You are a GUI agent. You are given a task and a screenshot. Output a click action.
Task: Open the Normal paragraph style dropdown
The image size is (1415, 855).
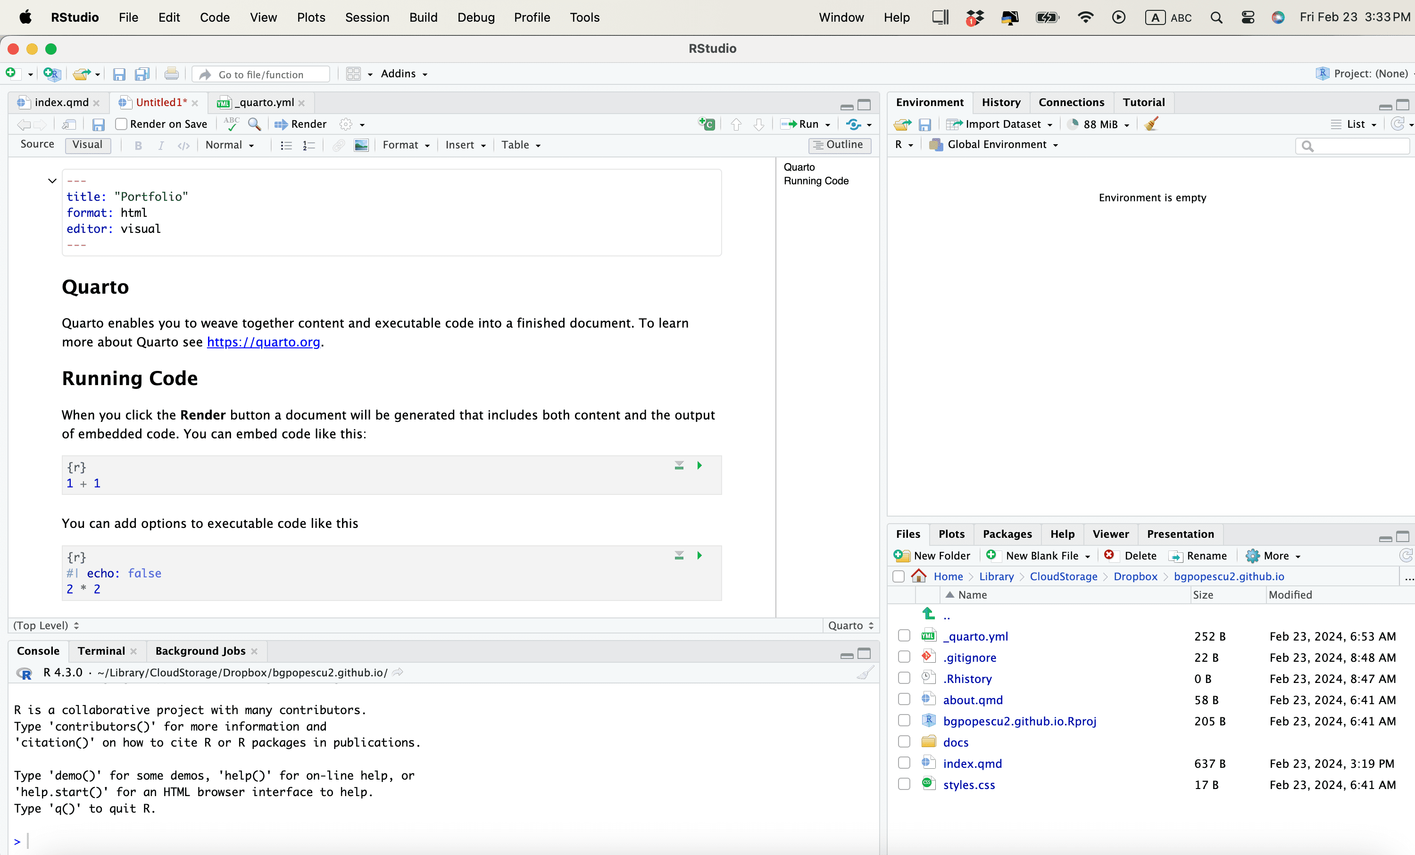point(230,145)
